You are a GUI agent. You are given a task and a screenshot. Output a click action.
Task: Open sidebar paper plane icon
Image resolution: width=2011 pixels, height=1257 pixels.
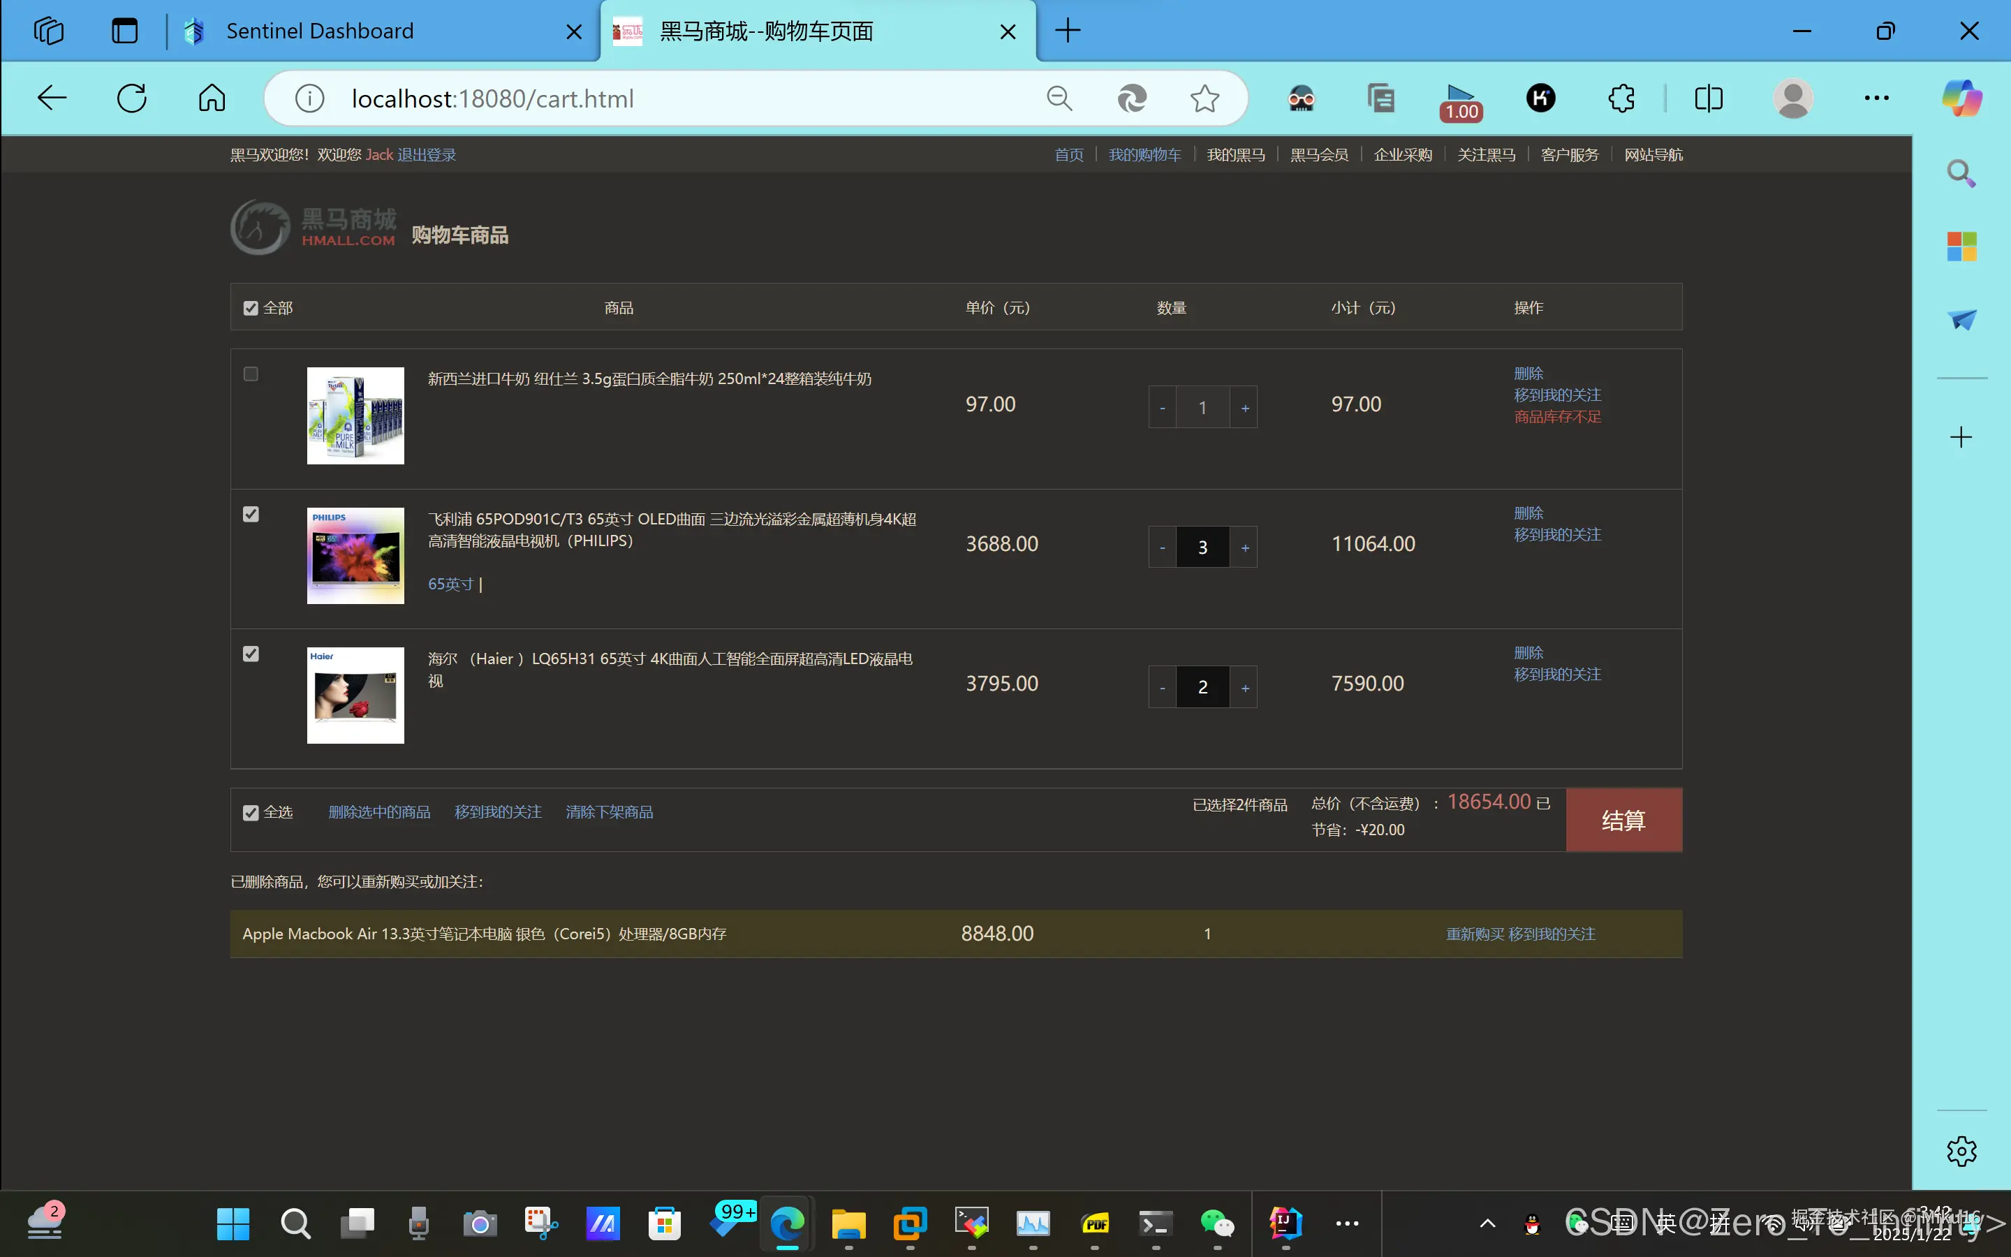[1961, 319]
